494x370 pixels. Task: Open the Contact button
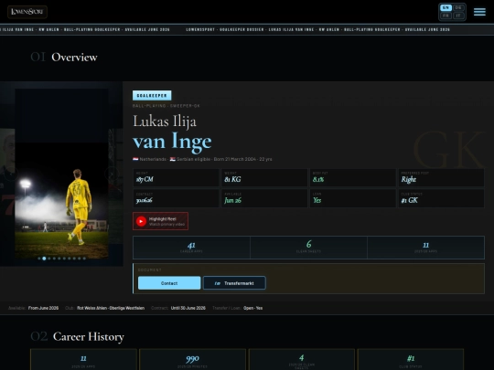tap(169, 283)
